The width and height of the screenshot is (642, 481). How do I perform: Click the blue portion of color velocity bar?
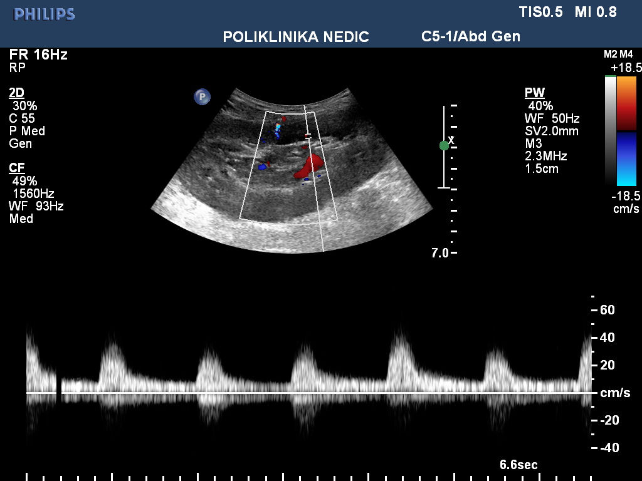(x=626, y=158)
